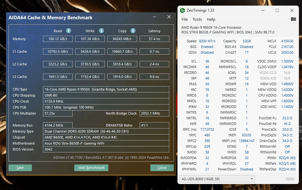Open the File menu in ZenTimings

184,20
